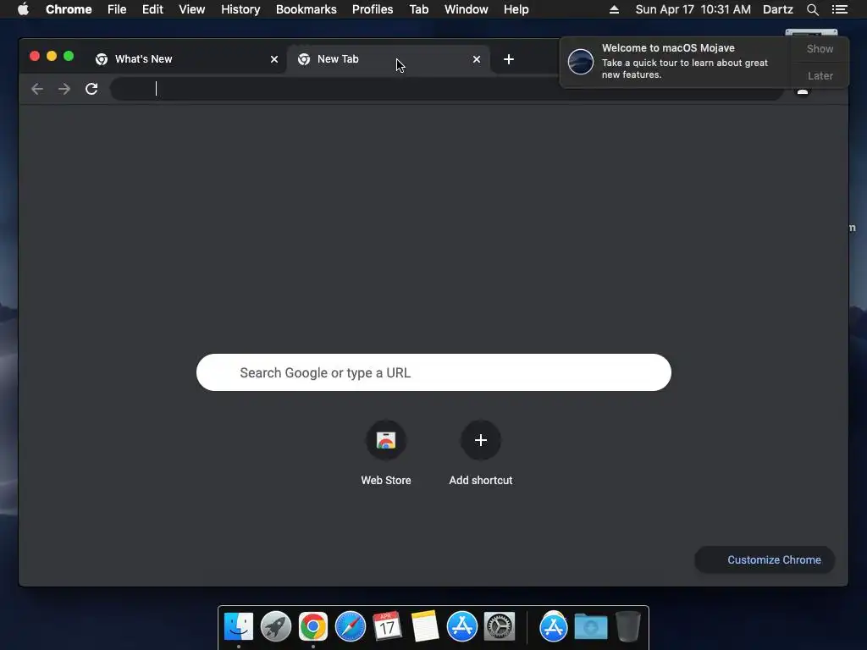Click the Add shortcut plus icon
The height and width of the screenshot is (650, 867).
[481, 440]
